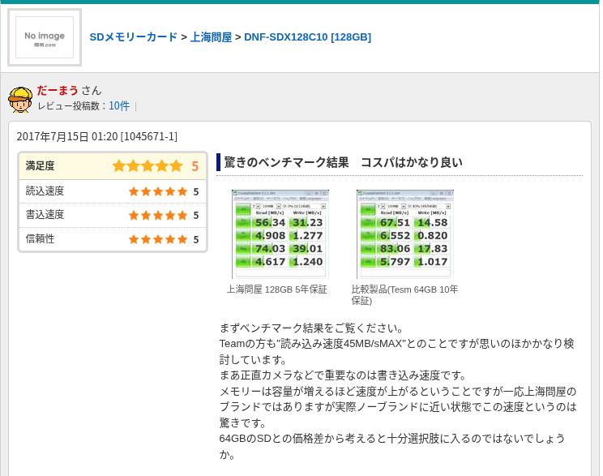Viewport: 603px width, 476px height.
Task: Click the line まずベンチマーク結果をご覧ください
Action: coord(312,328)
